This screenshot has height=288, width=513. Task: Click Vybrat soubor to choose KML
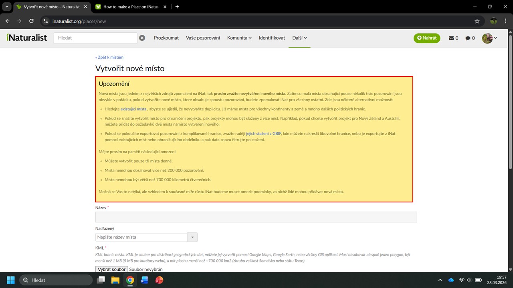pos(111,269)
